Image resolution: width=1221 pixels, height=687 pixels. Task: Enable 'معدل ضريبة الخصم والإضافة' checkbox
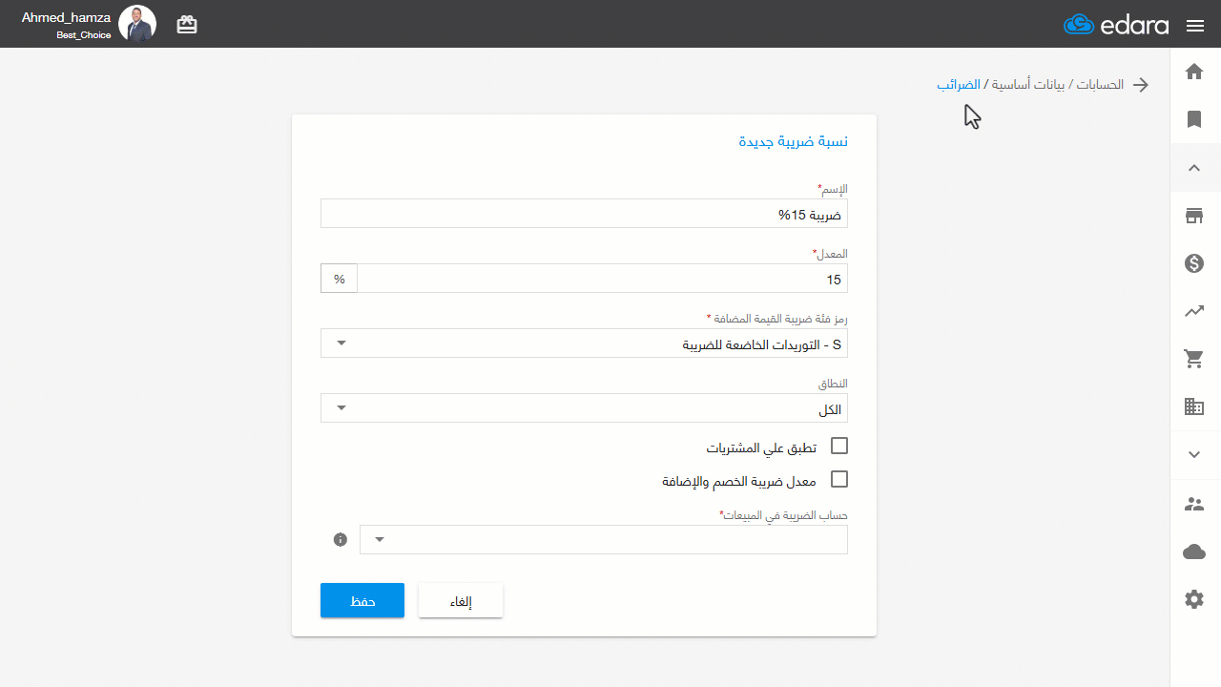pyautogui.click(x=839, y=479)
